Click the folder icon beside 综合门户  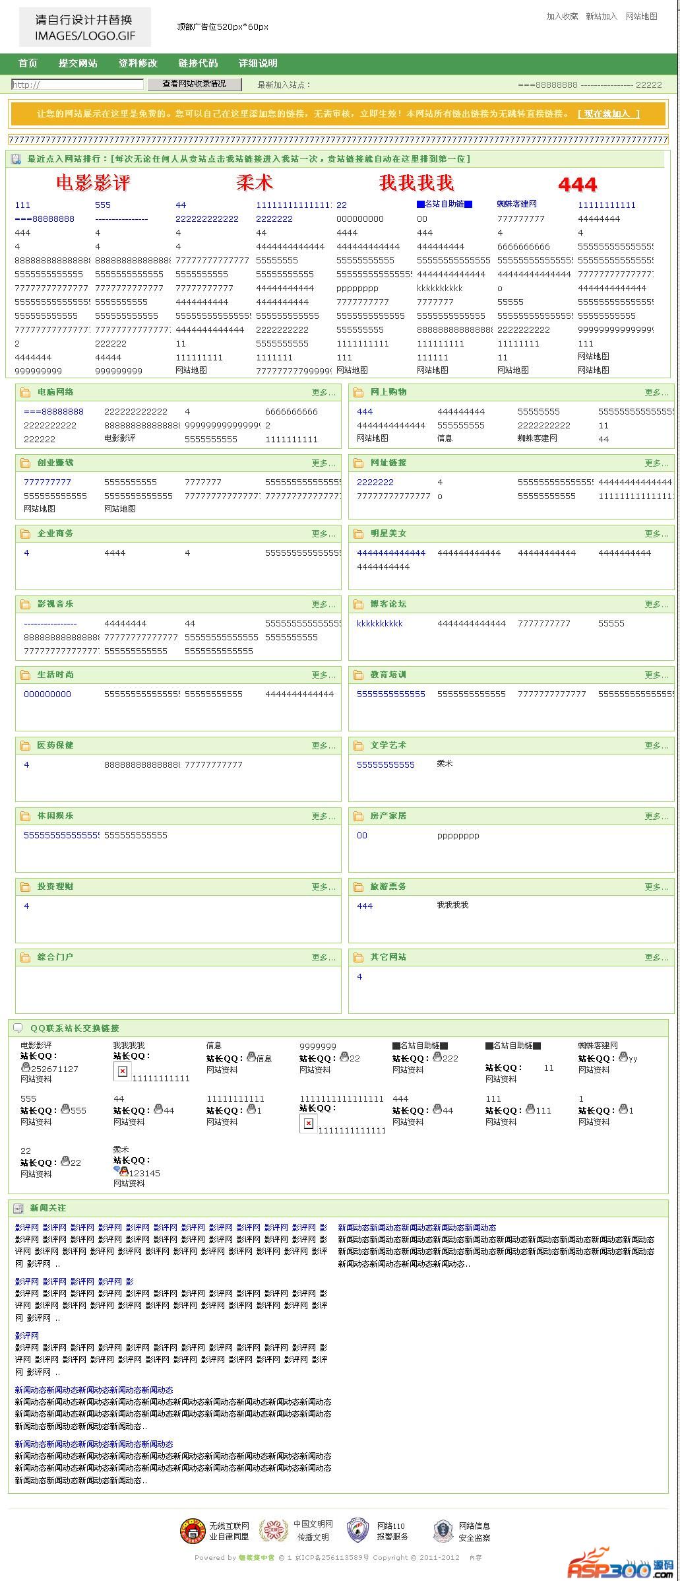point(26,958)
